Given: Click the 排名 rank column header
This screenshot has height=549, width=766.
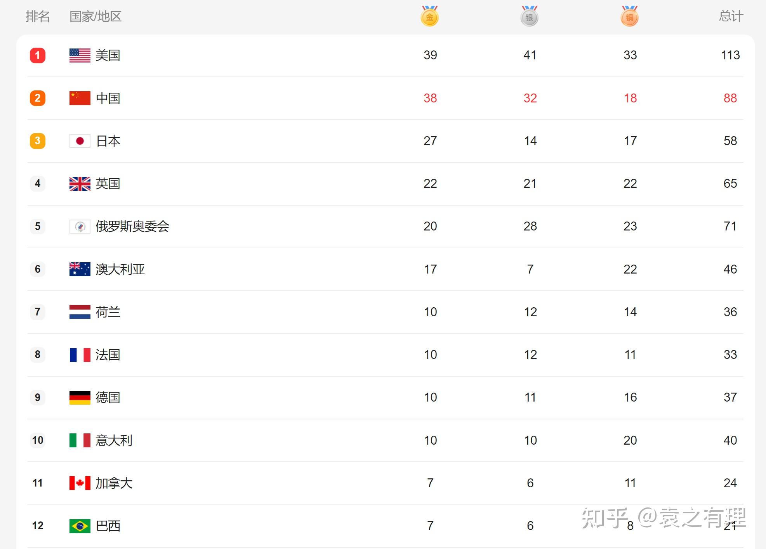Looking at the screenshot, I should (38, 16).
